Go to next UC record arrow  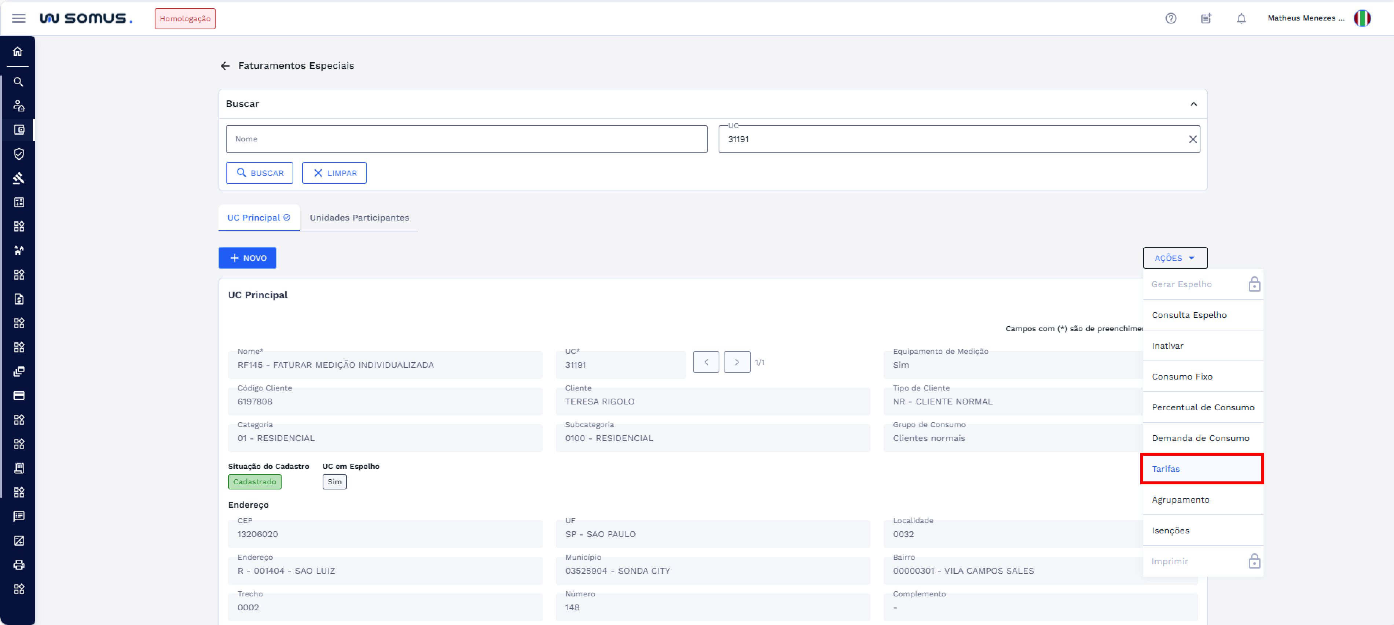coord(737,362)
